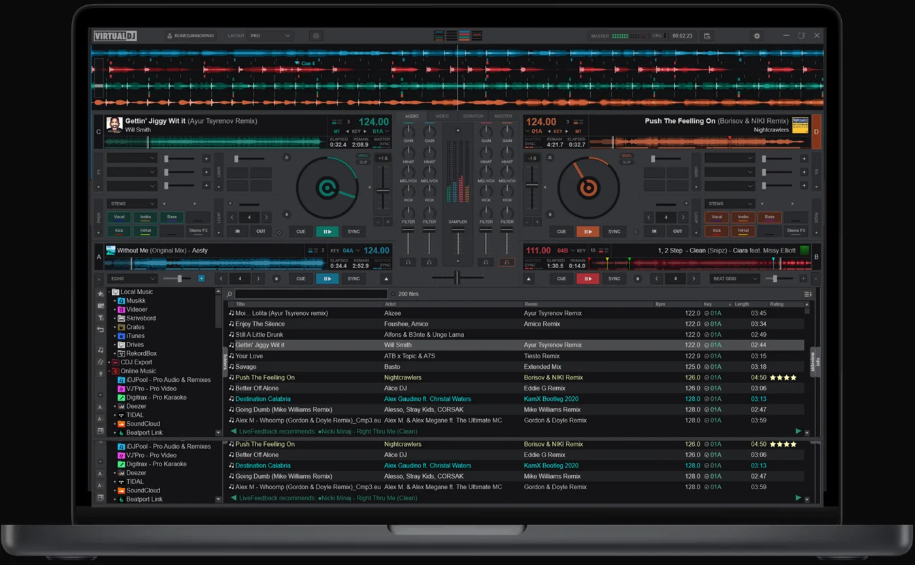Viewport: 915px width, 565px height.
Task: Disable the blue Echo effect button on deck A
Action: pyautogui.click(x=201, y=279)
